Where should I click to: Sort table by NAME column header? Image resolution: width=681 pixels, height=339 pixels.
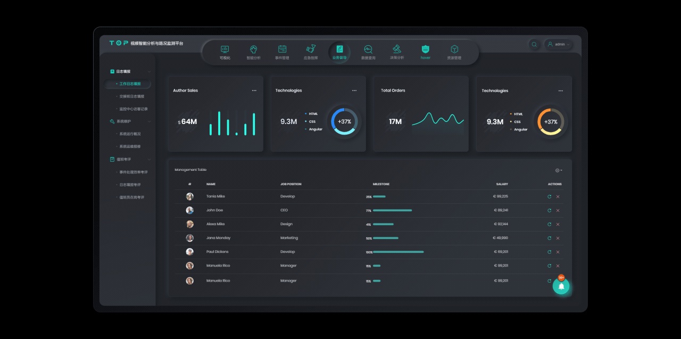[x=211, y=184]
